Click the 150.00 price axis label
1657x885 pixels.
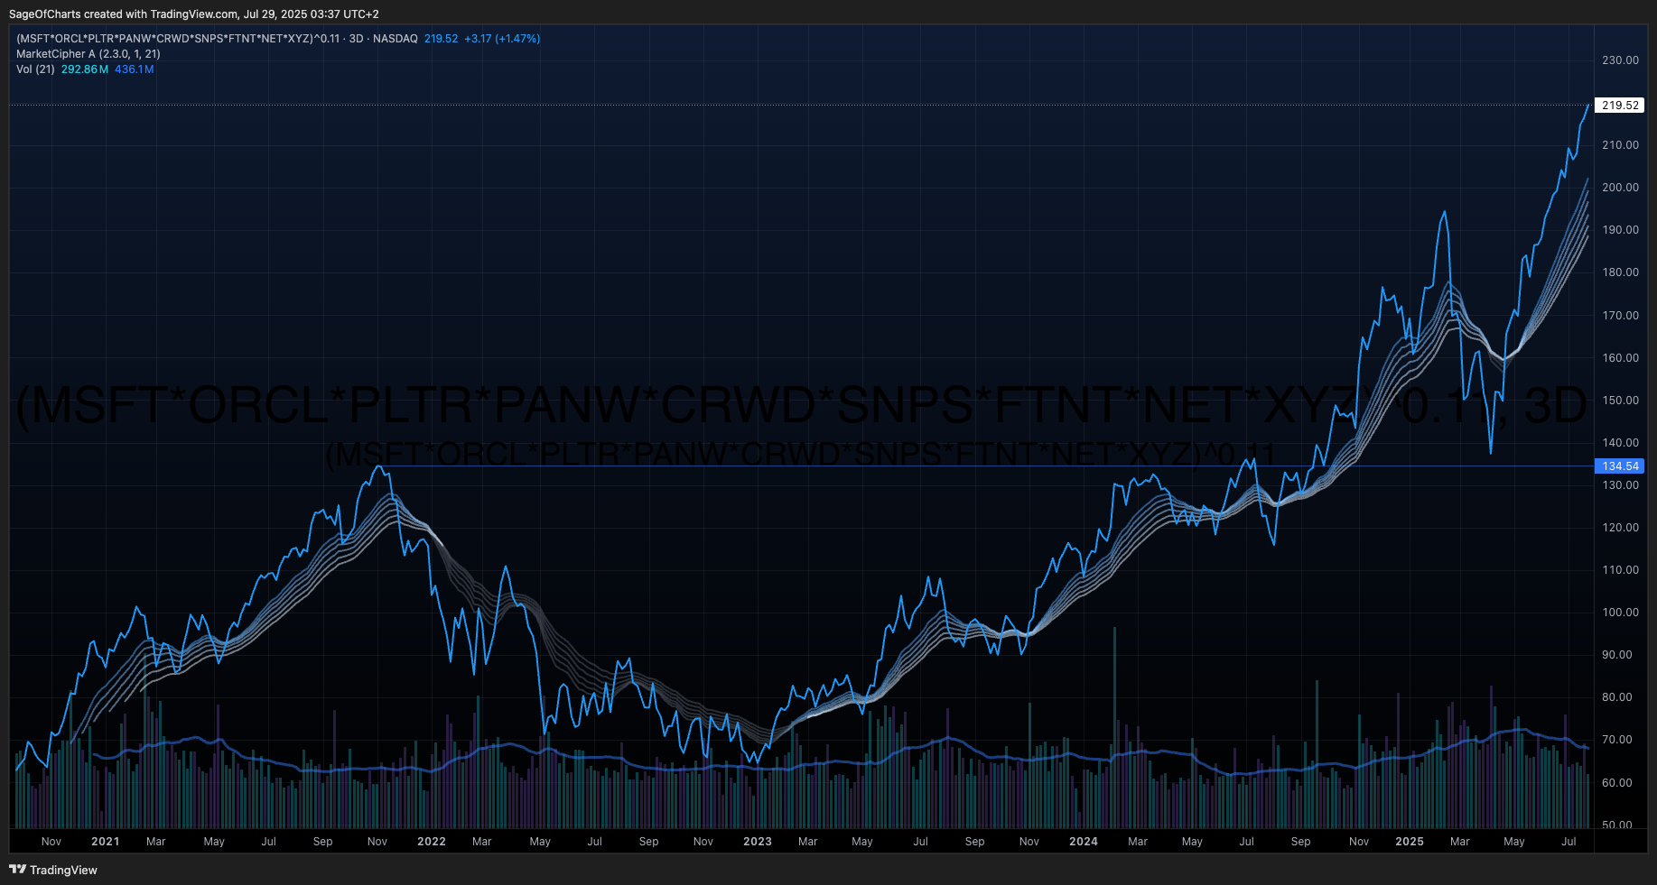1620,401
